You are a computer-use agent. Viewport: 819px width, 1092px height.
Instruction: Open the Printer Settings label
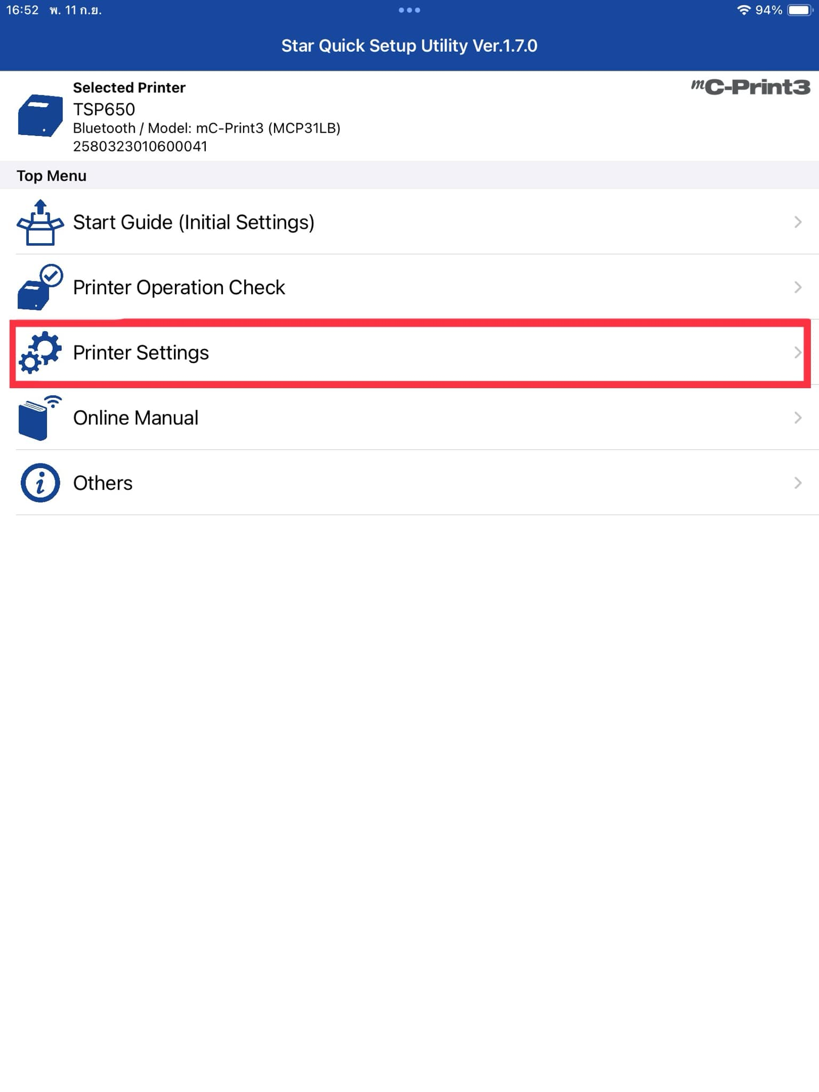click(x=141, y=352)
